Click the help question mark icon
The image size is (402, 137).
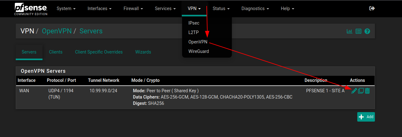pos(367,31)
